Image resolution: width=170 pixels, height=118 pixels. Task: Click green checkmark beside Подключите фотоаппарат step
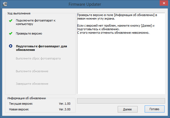[11, 21]
